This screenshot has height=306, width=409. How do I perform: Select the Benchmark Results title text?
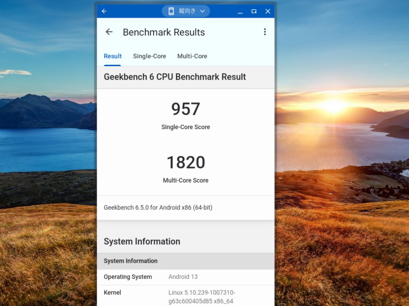click(164, 32)
